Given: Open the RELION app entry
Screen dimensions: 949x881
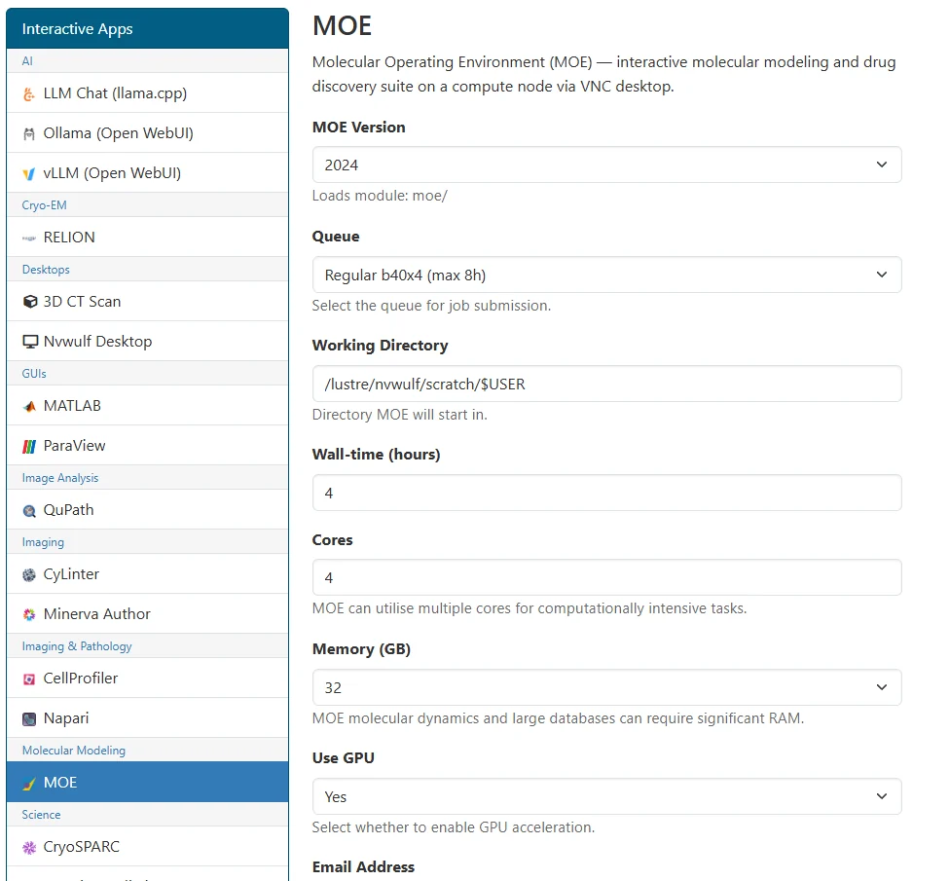Looking at the screenshot, I should click(x=147, y=238).
